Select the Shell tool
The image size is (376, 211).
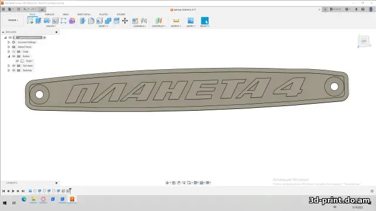pyautogui.click(x=99, y=21)
